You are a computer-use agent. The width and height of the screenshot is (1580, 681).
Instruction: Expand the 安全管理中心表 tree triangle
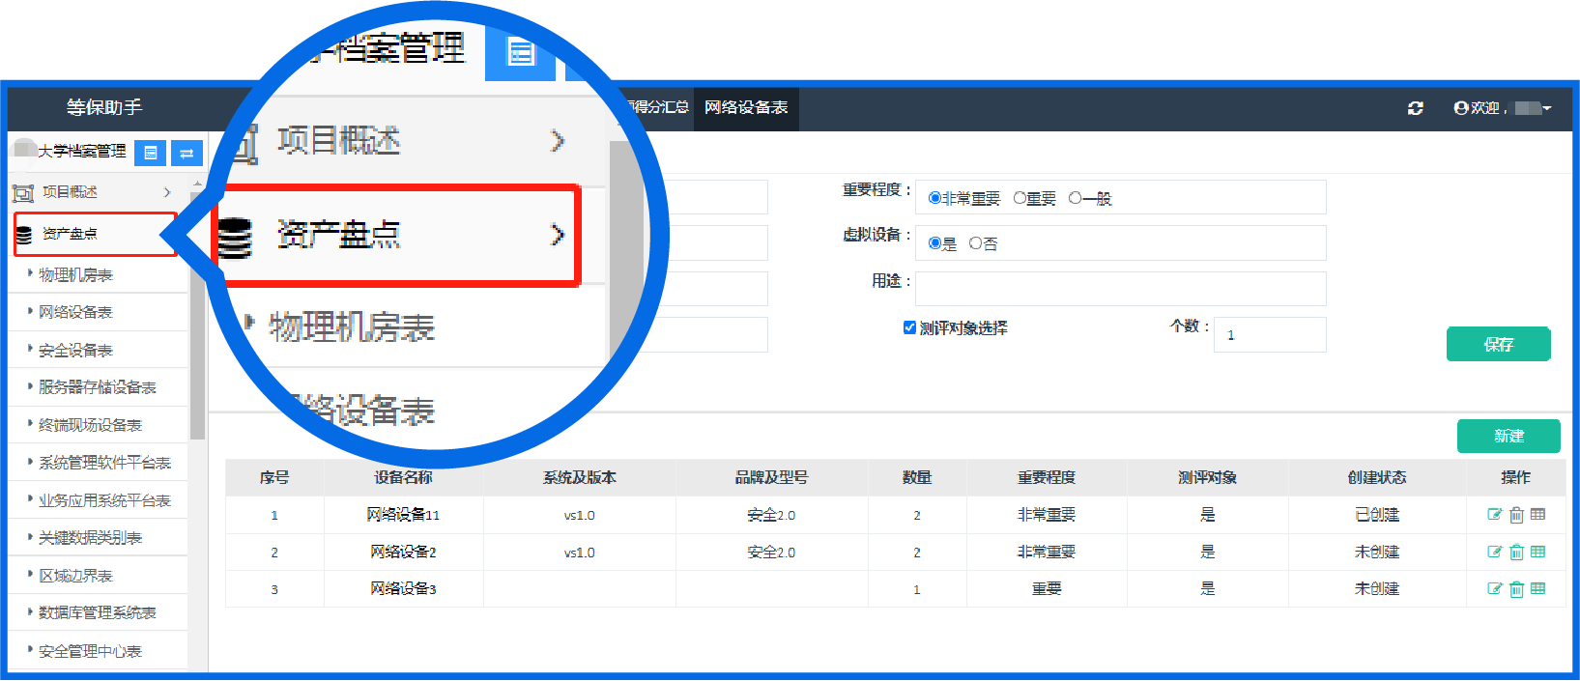click(30, 649)
